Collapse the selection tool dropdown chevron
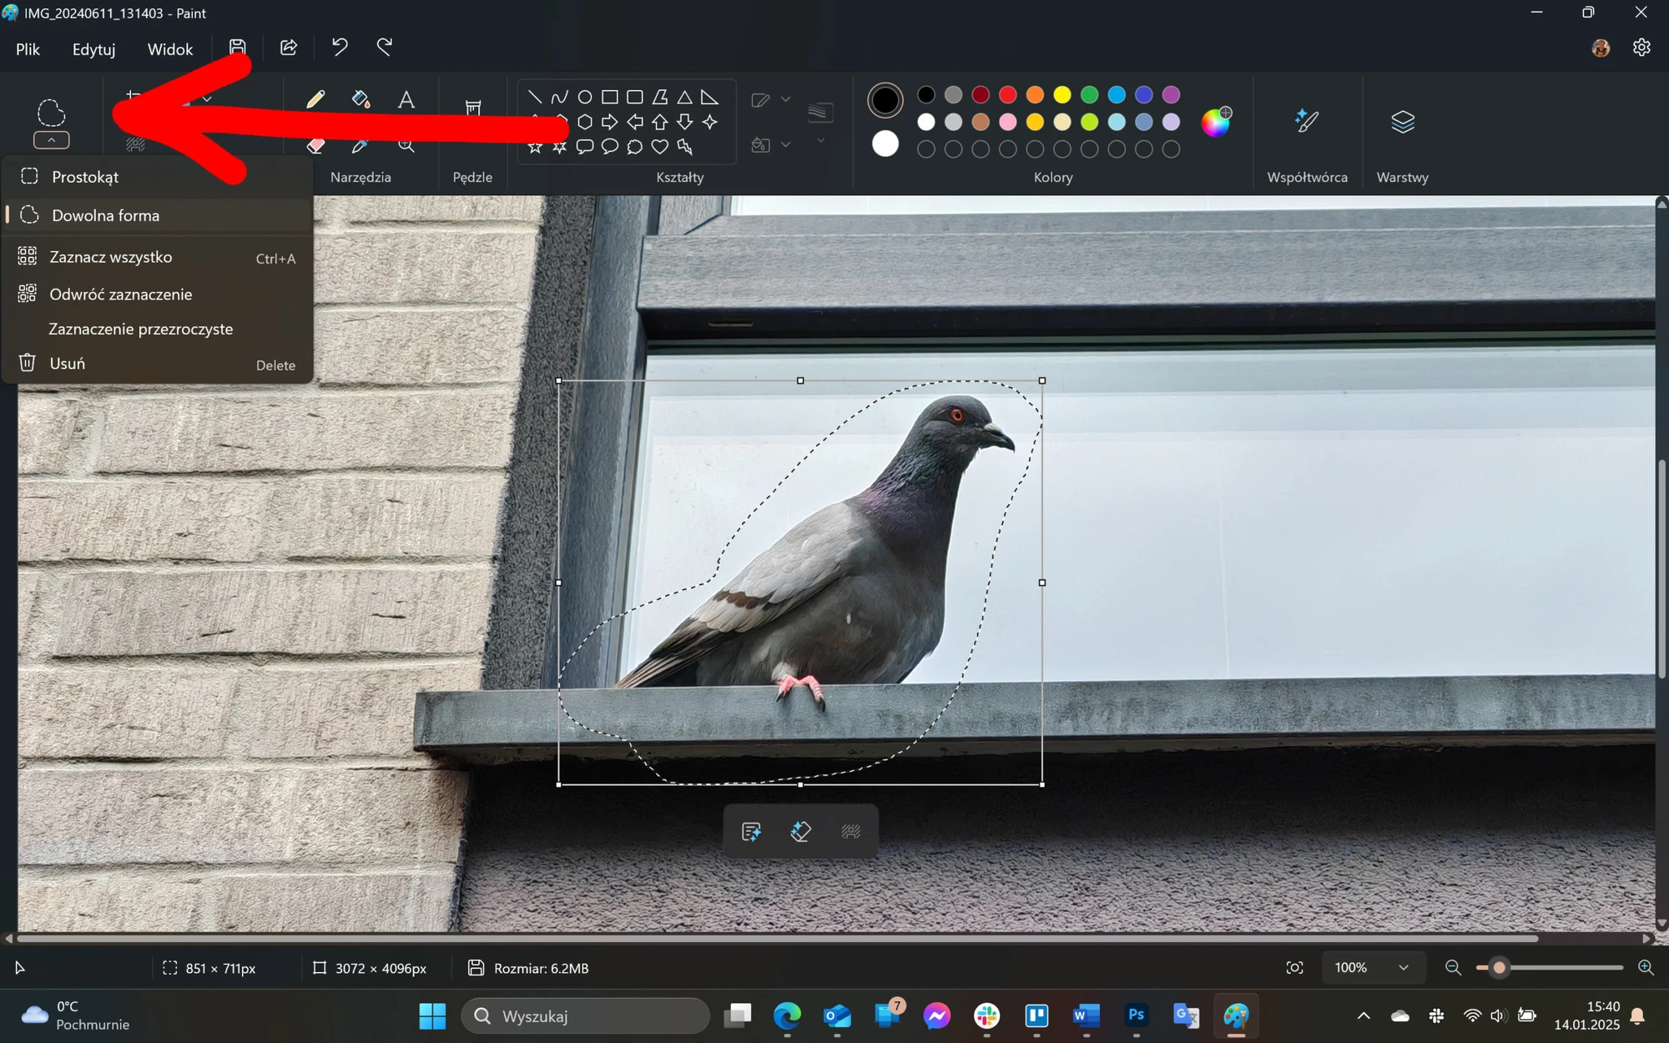 tap(51, 140)
